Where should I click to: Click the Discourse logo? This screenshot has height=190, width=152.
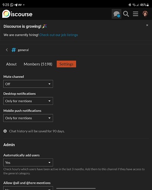coord(17,14)
